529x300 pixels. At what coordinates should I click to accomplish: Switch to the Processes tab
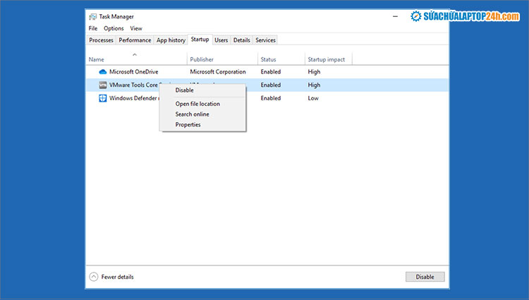tap(101, 40)
